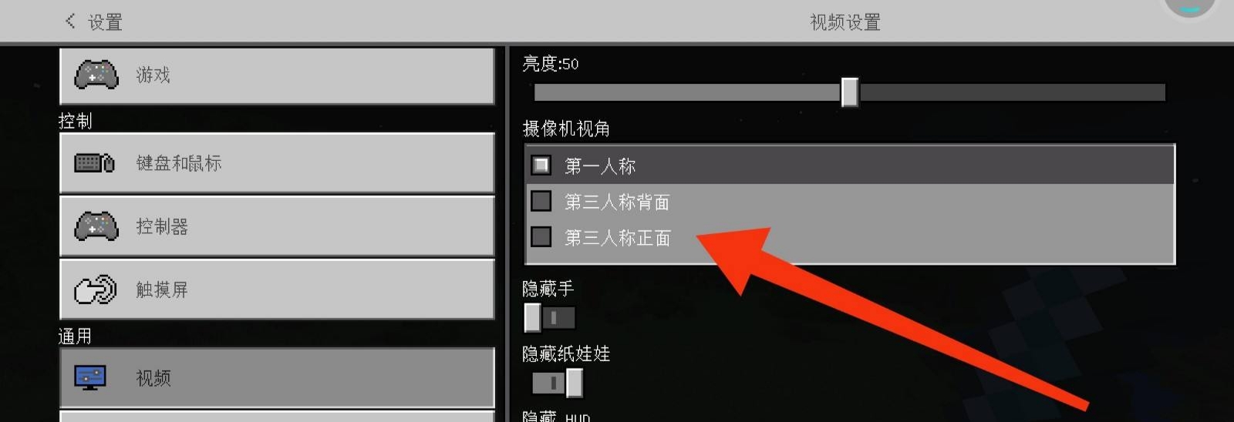Screen dimensions: 1234x422
Task: Click the 亮度 brightness slider handle
Action: (849, 92)
